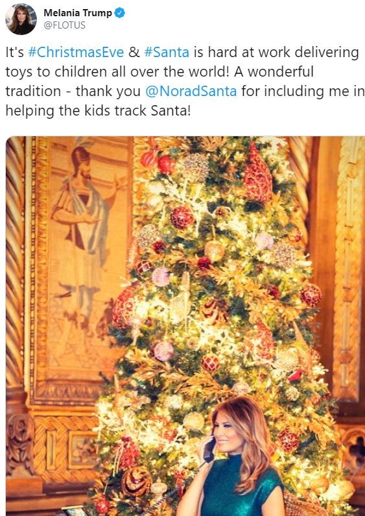The image size is (365, 516).
Task: Click the gold swirl ornament at tree bottom
Action: click(x=136, y=481)
